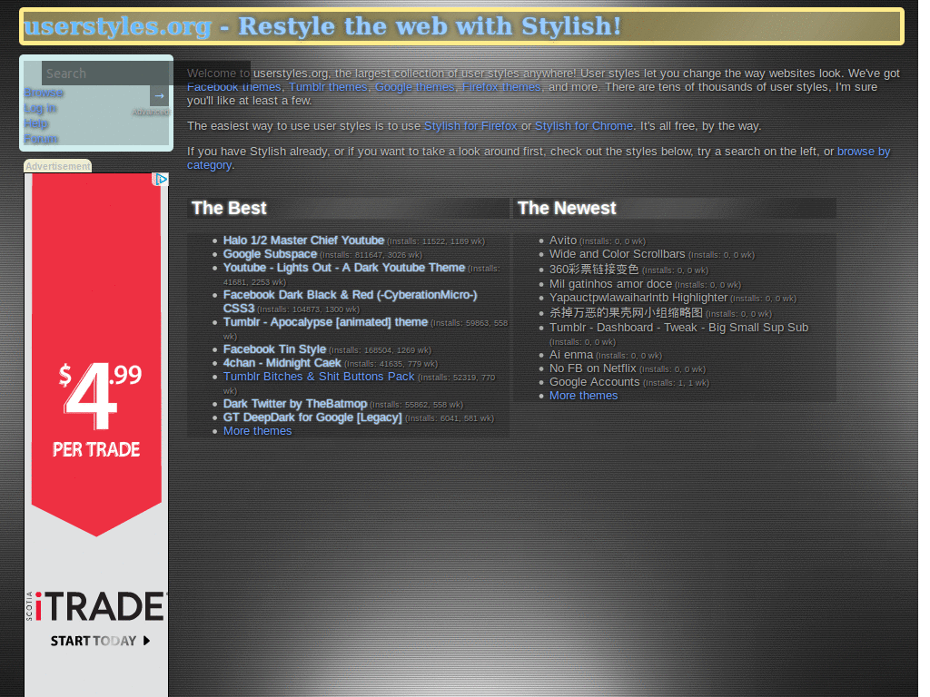Open the 杀掉万恶的果壳网小组缩略图 style

[626, 313]
